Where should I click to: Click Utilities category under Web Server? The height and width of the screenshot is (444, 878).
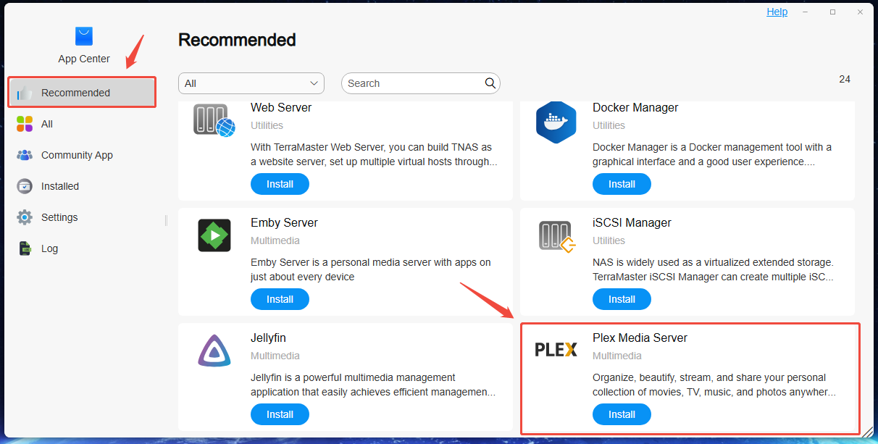pos(267,125)
